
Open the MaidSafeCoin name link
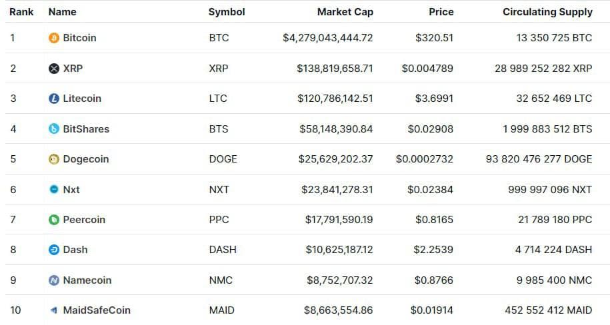pos(97,310)
